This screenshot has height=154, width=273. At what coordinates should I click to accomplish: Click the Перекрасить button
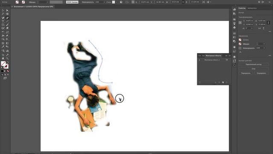click(x=246, y=73)
